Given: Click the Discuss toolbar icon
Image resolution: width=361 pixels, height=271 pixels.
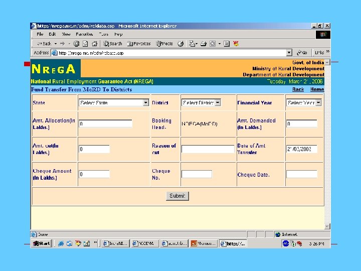Looking at the screenshot, I should pos(227,44).
